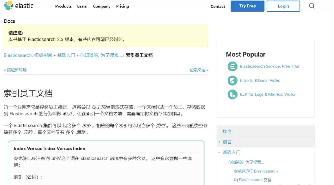Screen dimensions: 334x185
Task: Click the Elastic logo
Action: point(19,6)
